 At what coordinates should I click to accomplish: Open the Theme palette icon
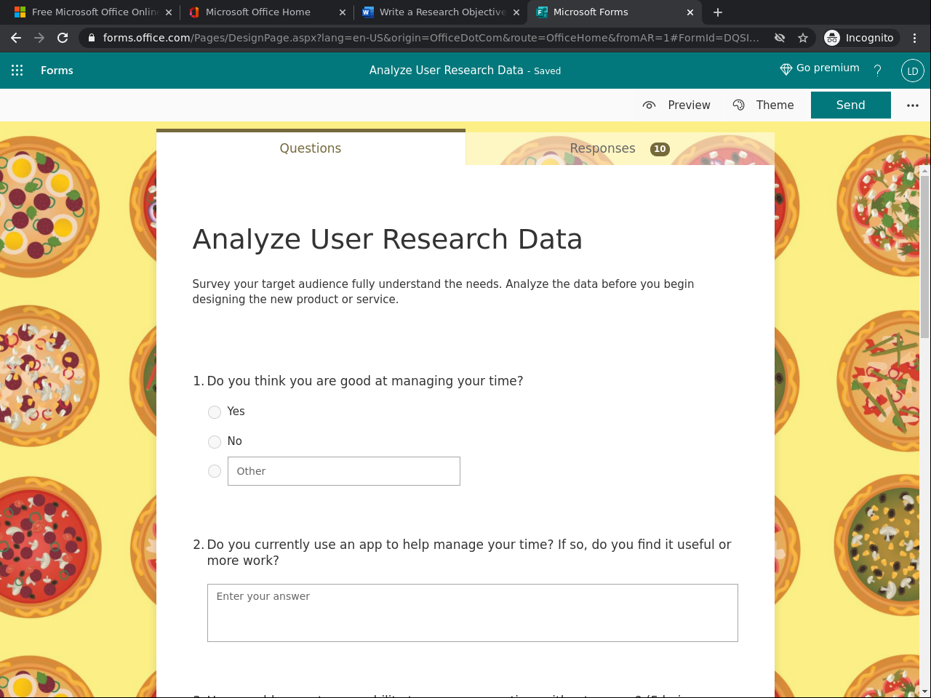[739, 105]
